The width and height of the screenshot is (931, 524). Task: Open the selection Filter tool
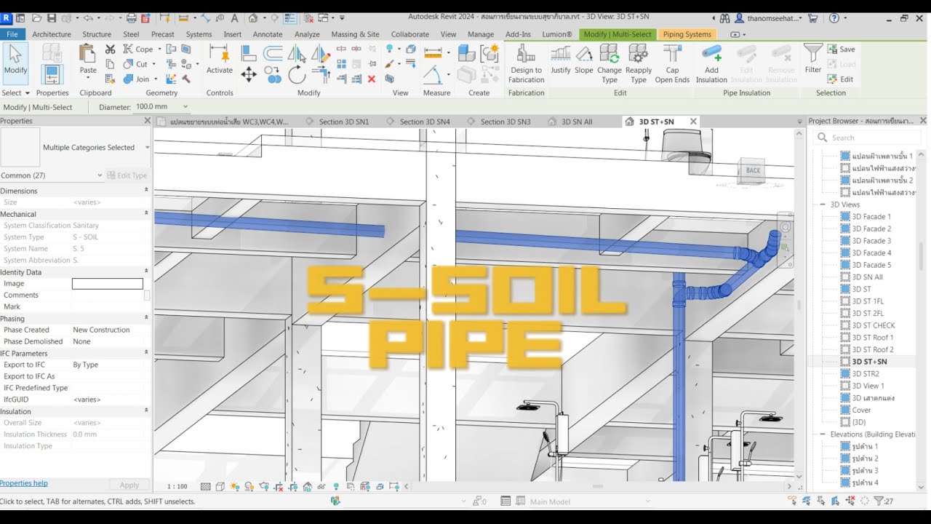click(x=812, y=60)
